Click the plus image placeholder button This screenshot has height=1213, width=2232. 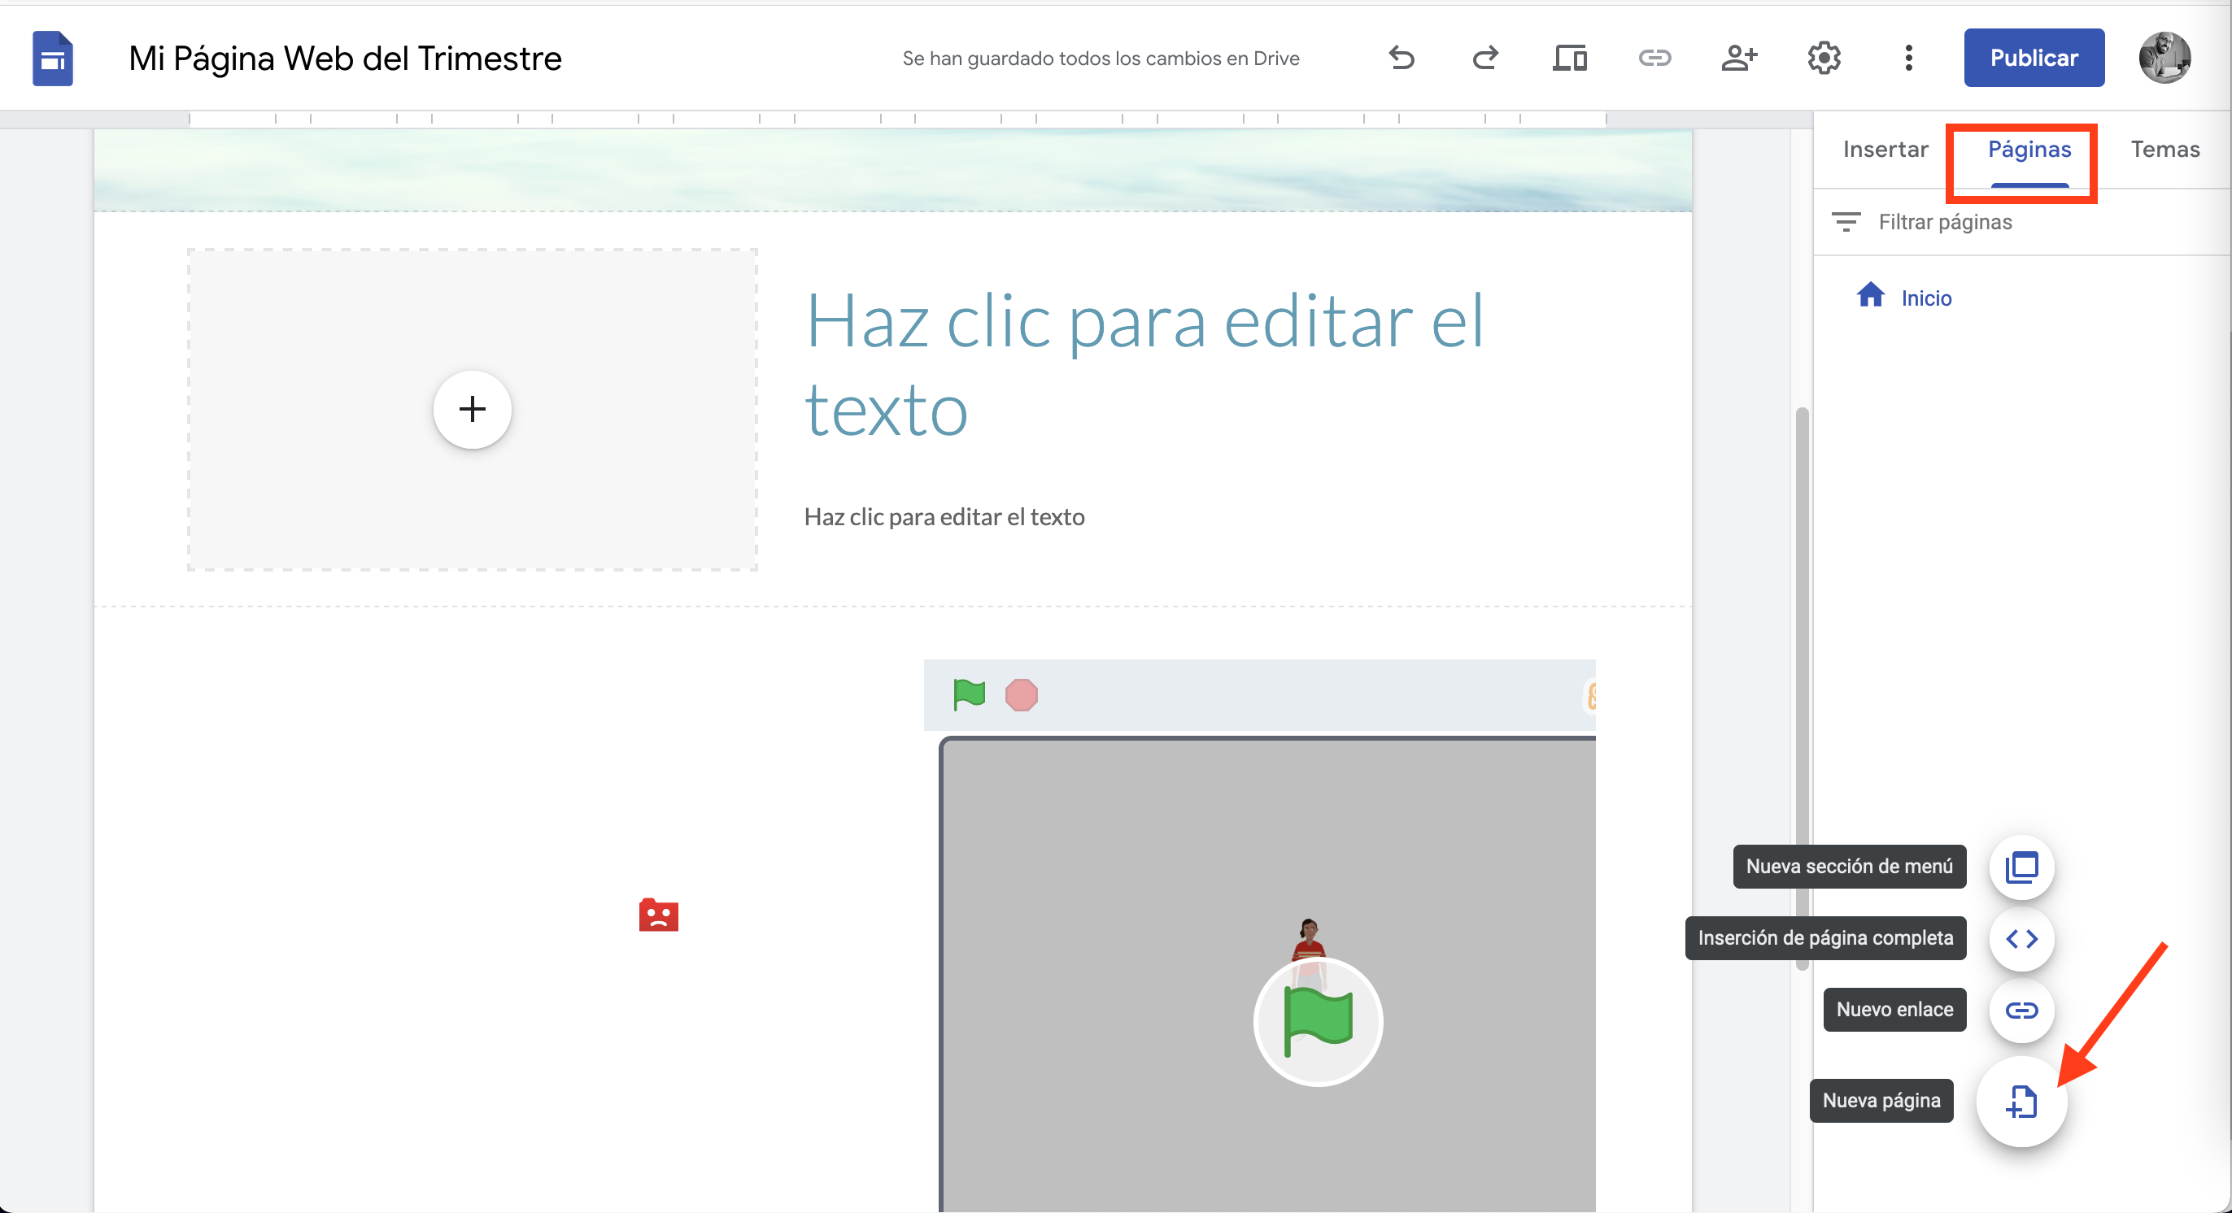[473, 410]
